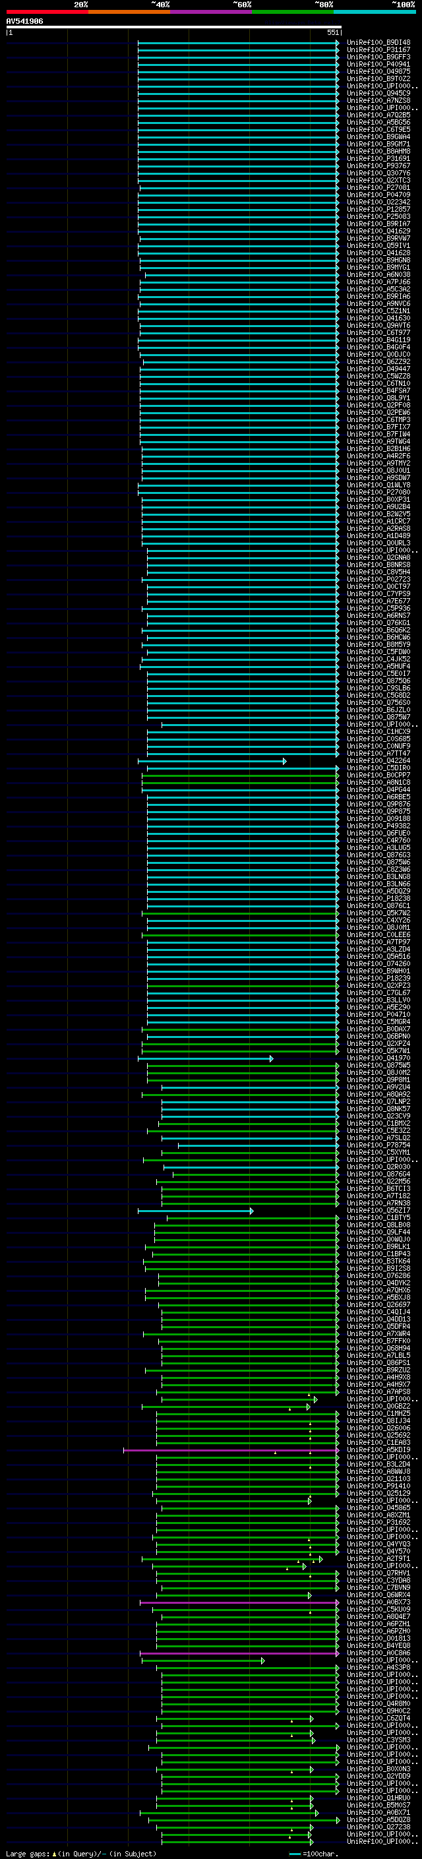Click the green alignment bar for B0CPP7
Image resolution: width=422 pixels, height=1859 pixels.
pos(240,776)
